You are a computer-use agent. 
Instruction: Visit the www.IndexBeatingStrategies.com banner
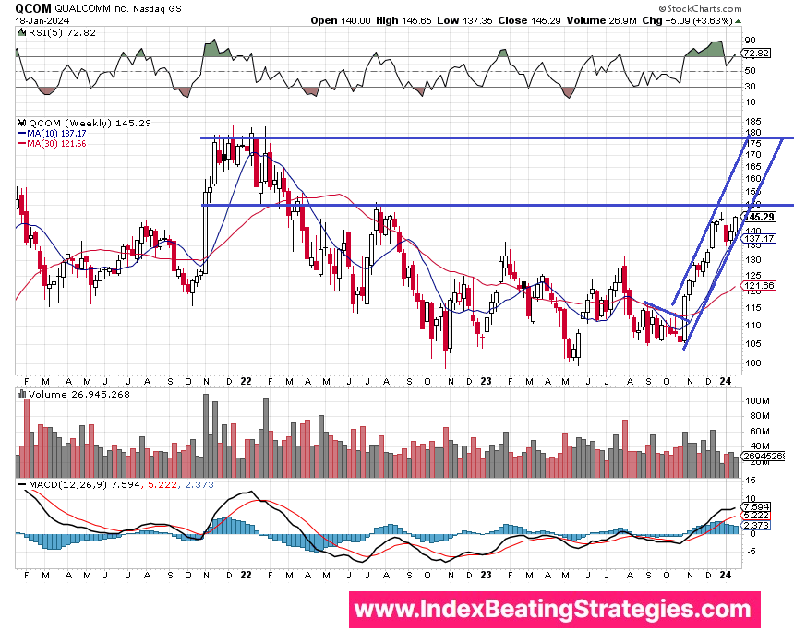click(555, 610)
